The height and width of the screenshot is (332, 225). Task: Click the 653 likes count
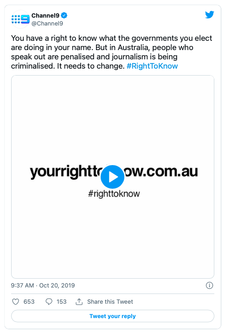[x=29, y=301]
